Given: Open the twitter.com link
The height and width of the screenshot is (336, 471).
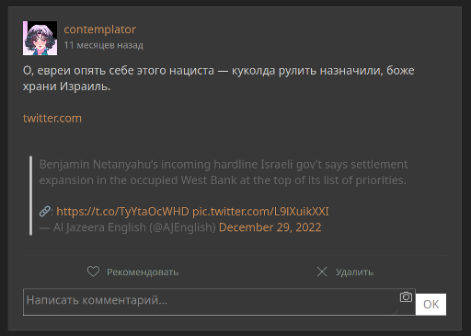Looking at the screenshot, I should pos(52,118).
